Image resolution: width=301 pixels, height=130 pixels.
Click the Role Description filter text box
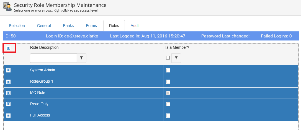click(53, 58)
